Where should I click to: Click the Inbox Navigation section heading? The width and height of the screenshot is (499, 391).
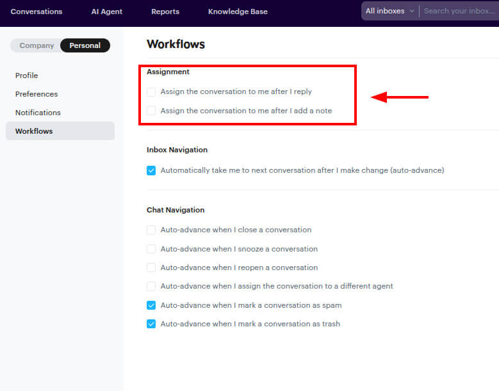click(x=177, y=150)
